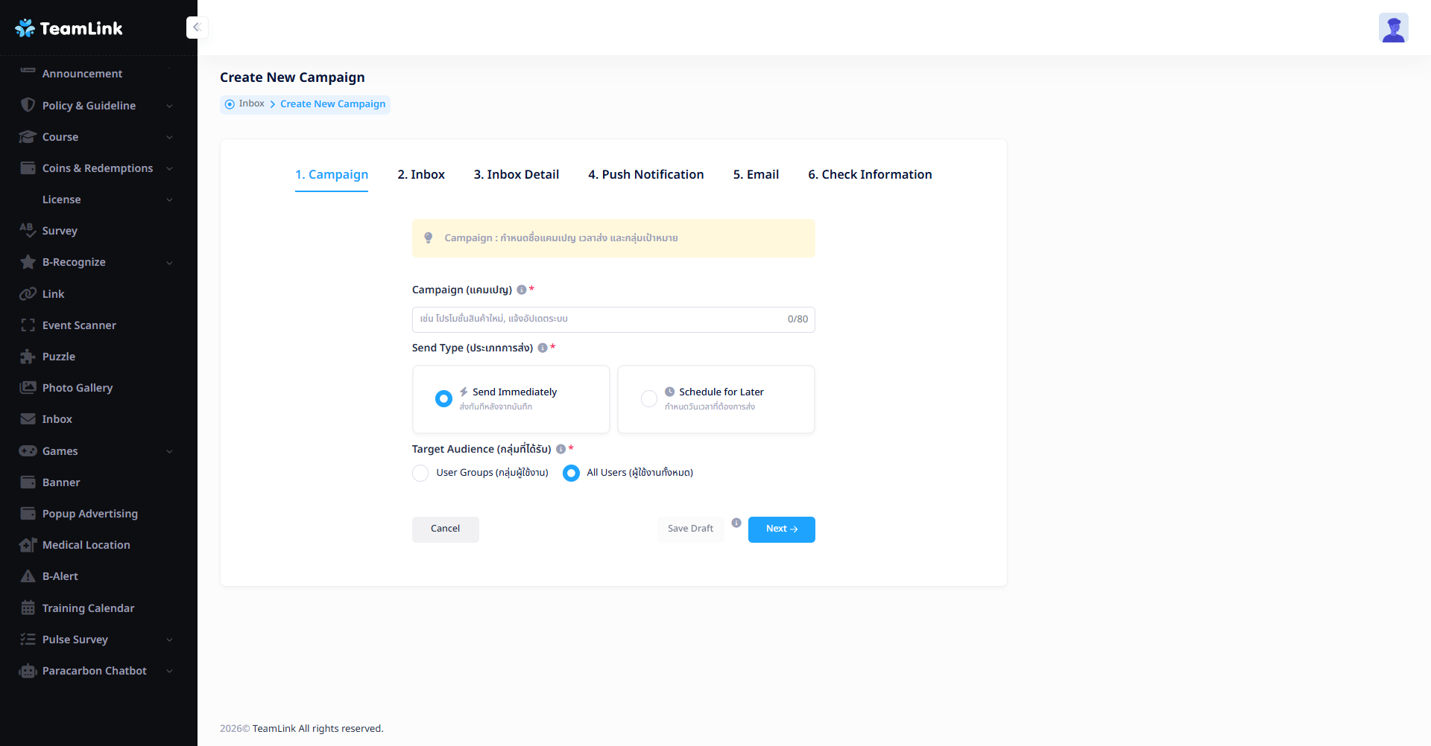The height and width of the screenshot is (746, 1431).
Task: Expand the Coins & Redemptions submenu
Action: [97, 168]
